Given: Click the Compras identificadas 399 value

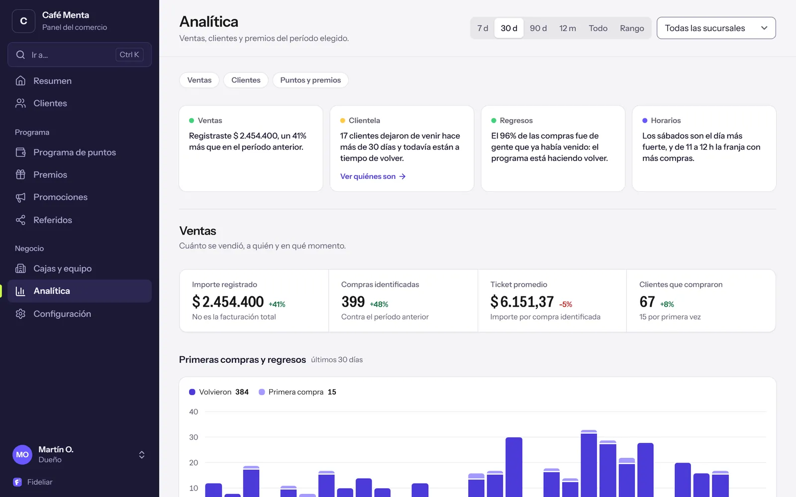Looking at the screenshot, I should 353,302.
